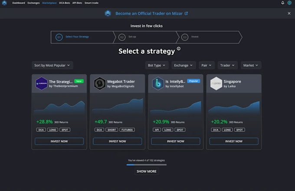
Task: Click the Megabot Trader avatar
Action: click(100, 83)
